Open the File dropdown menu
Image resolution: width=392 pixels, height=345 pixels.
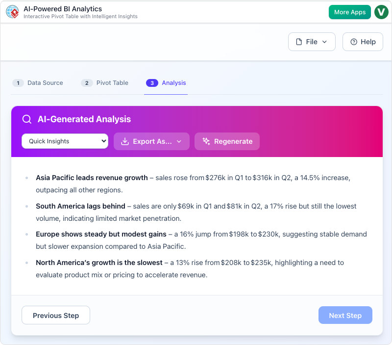click(312, 42)
